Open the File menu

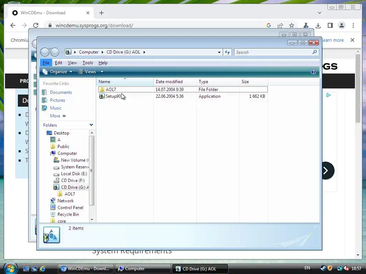coord(46,63)
